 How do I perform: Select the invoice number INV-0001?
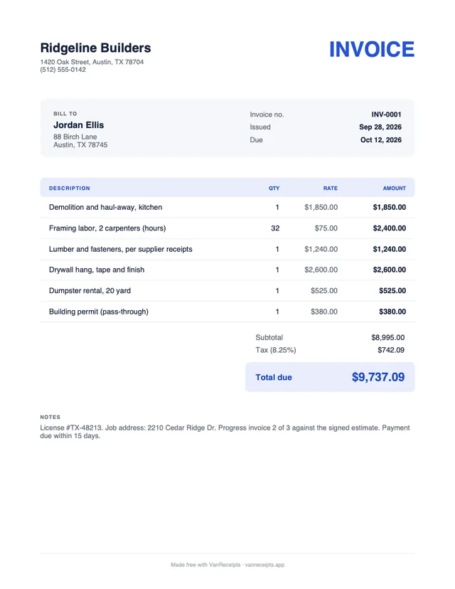[x=386, y=115]
